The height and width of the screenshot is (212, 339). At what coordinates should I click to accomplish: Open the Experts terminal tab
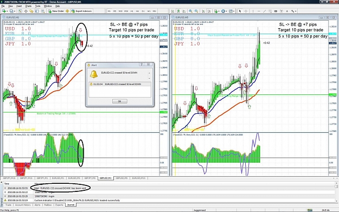(59, 205)
